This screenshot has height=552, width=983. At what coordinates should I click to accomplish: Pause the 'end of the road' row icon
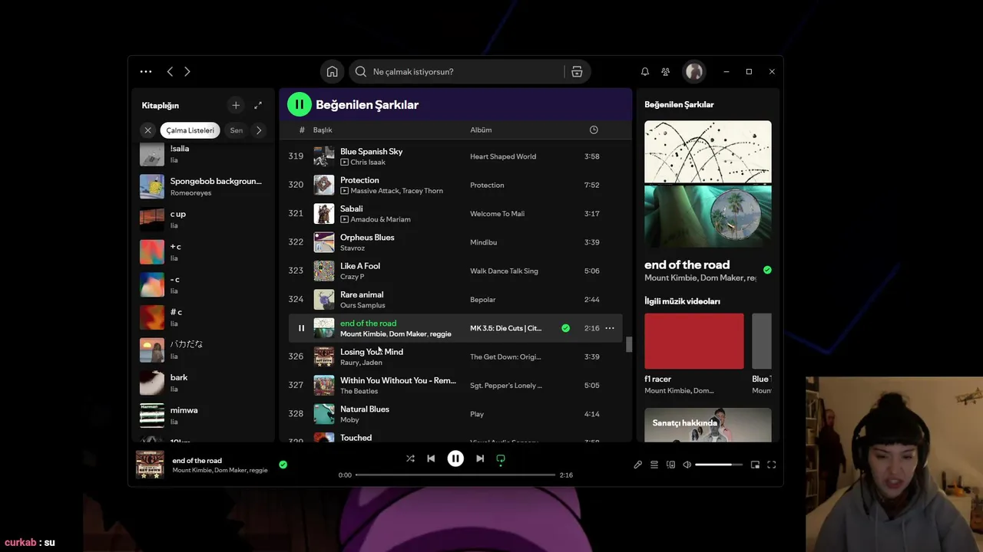click(x=301, y=328)
